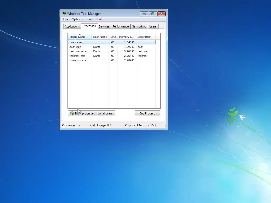Close the Windows Task Manager window
This screenshot has width=271, height=203.
pos(162,14)
